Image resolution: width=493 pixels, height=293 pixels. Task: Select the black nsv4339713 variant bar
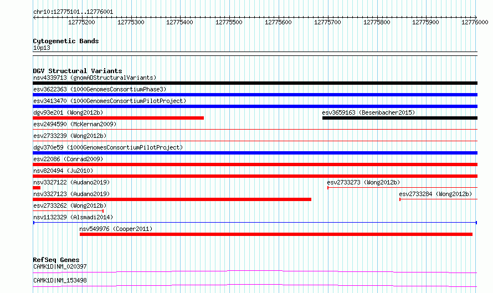[255, 83]
